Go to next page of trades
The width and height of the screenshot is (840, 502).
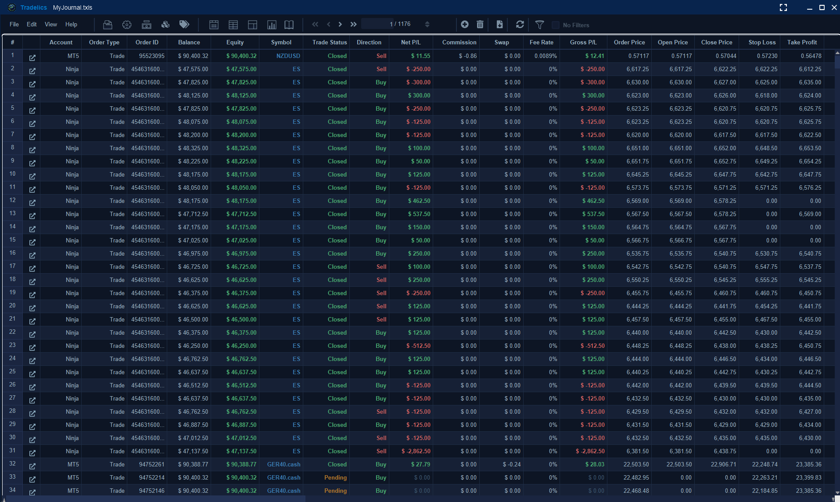340,25
